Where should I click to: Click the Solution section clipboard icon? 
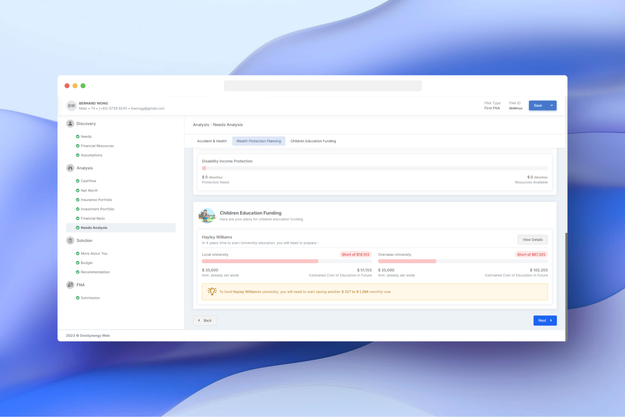coord(70,240)
